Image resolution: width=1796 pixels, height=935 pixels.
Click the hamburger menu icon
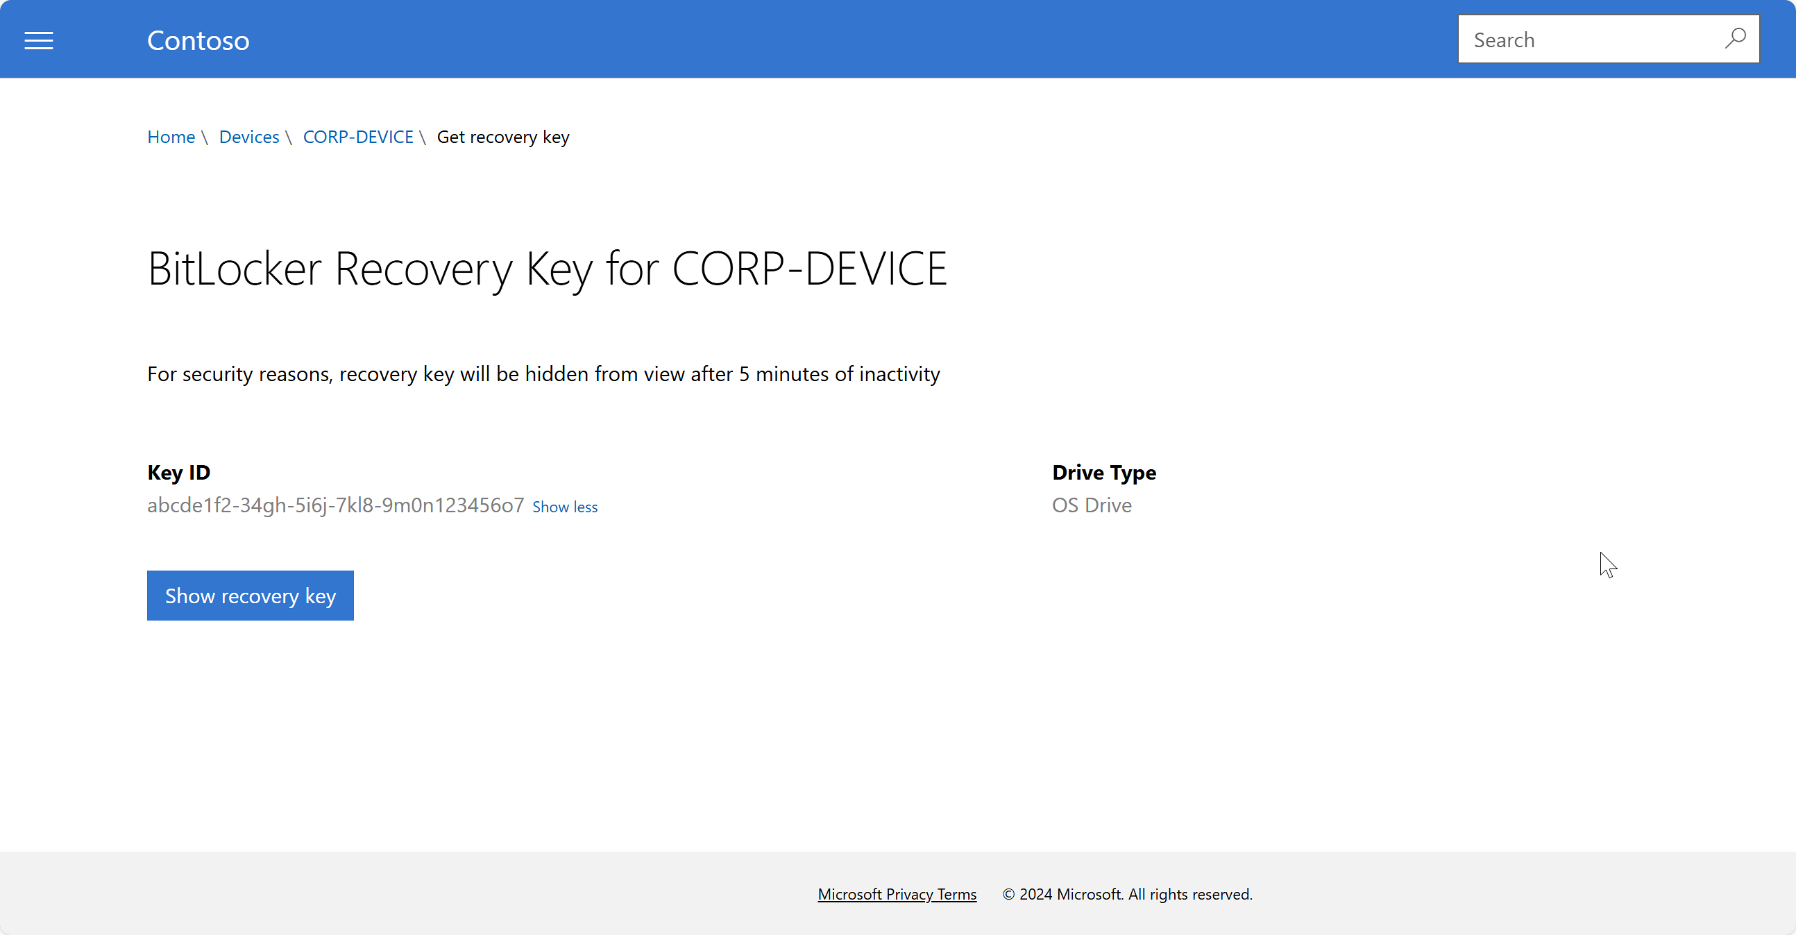pyautogui.click(x=39, y=39)
